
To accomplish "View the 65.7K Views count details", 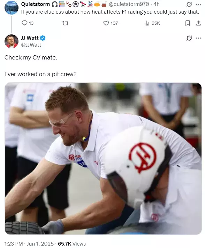I will coord(72,243).
